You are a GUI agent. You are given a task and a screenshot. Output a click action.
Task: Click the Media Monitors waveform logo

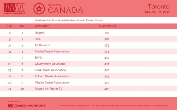[x=15, y=9]
